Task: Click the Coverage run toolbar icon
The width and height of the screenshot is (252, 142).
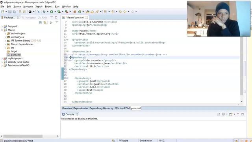Action: coord(59,11)
